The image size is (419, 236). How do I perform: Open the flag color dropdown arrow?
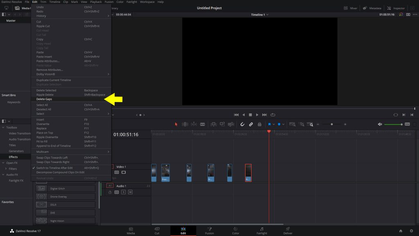coord(274,125)
